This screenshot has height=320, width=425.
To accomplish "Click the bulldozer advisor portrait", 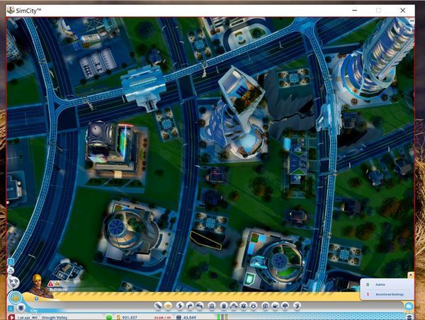I will point(40,286).
